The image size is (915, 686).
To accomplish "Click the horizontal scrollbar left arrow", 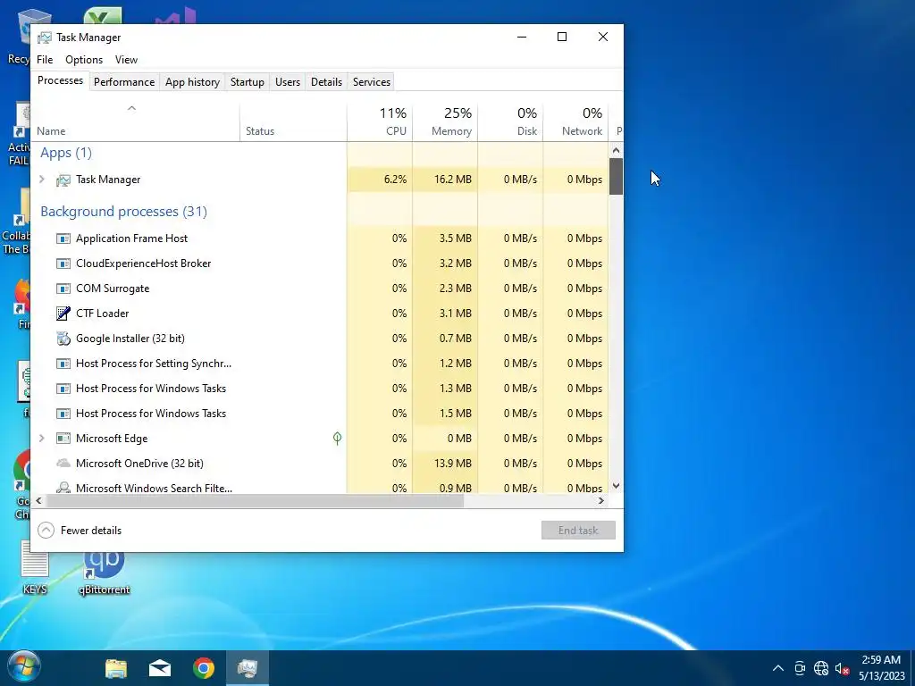I will click(38, 500).
